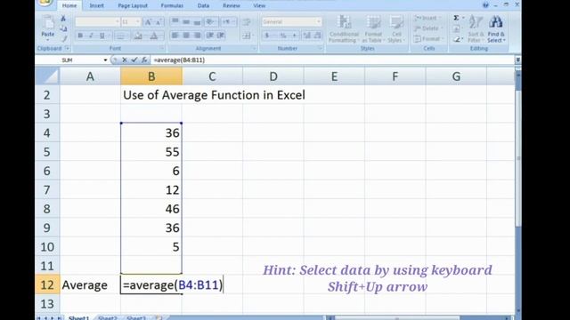570x320 pixels.
Task: Click the Clear eraser icon in Editing
Action: coord(457,39)
